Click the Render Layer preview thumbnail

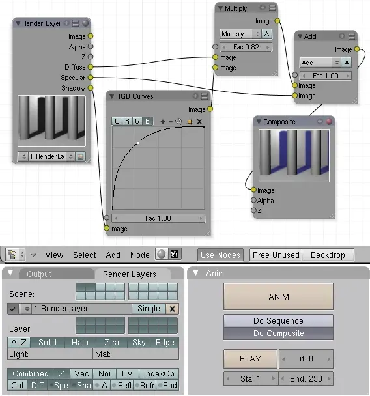(51, 120)
